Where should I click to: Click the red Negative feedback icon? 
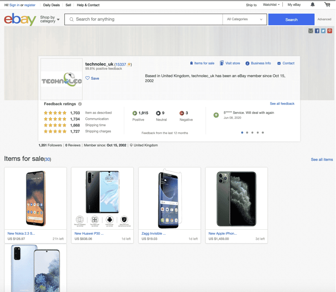[182, 113]
